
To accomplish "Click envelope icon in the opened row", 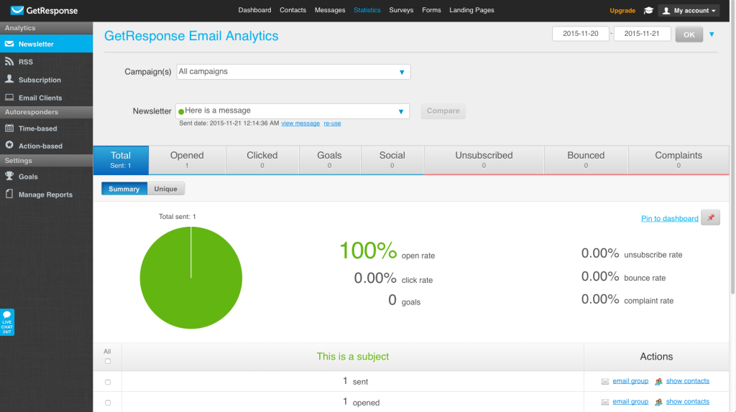I will pyautogui.click(x=605, y=402).
